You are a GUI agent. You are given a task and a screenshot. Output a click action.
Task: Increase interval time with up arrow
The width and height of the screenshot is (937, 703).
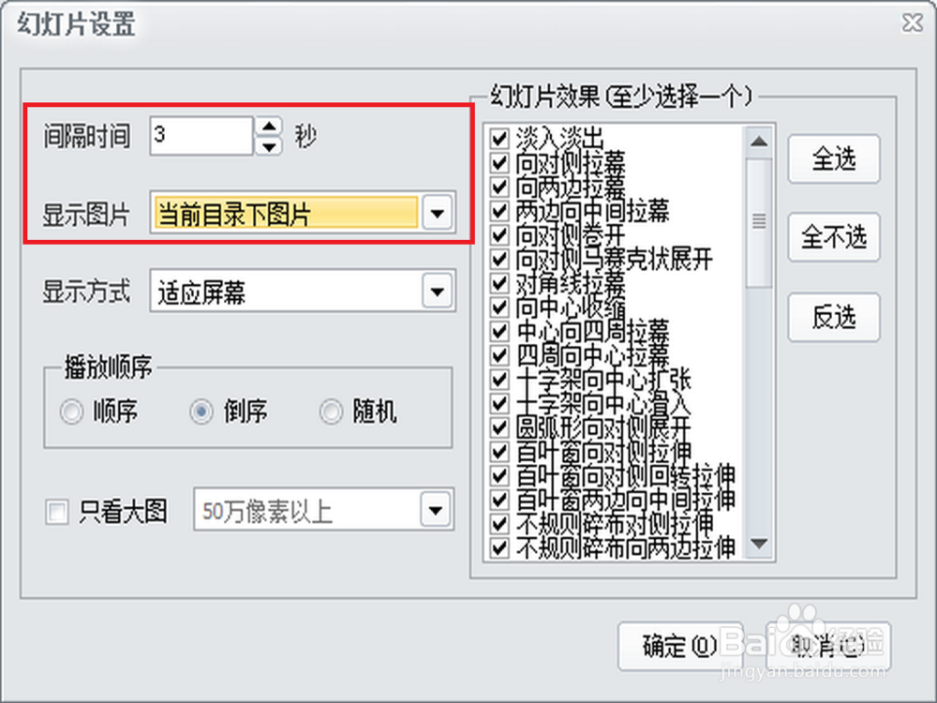268,128
